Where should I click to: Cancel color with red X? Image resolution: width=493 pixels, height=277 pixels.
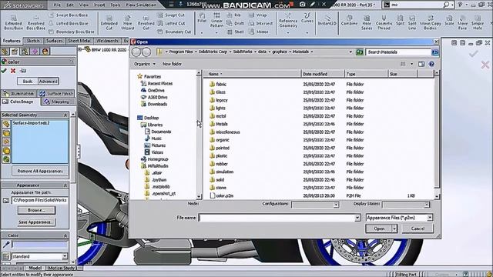13,71
